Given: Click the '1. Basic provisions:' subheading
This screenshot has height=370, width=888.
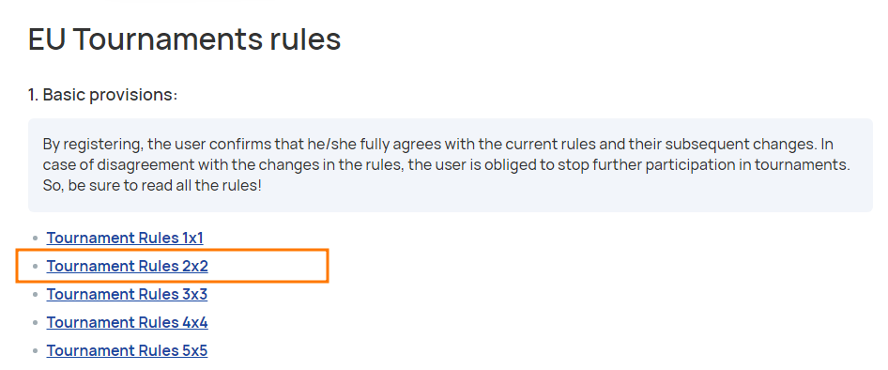Looking at the screenshot, I should [x=103, y=94].
